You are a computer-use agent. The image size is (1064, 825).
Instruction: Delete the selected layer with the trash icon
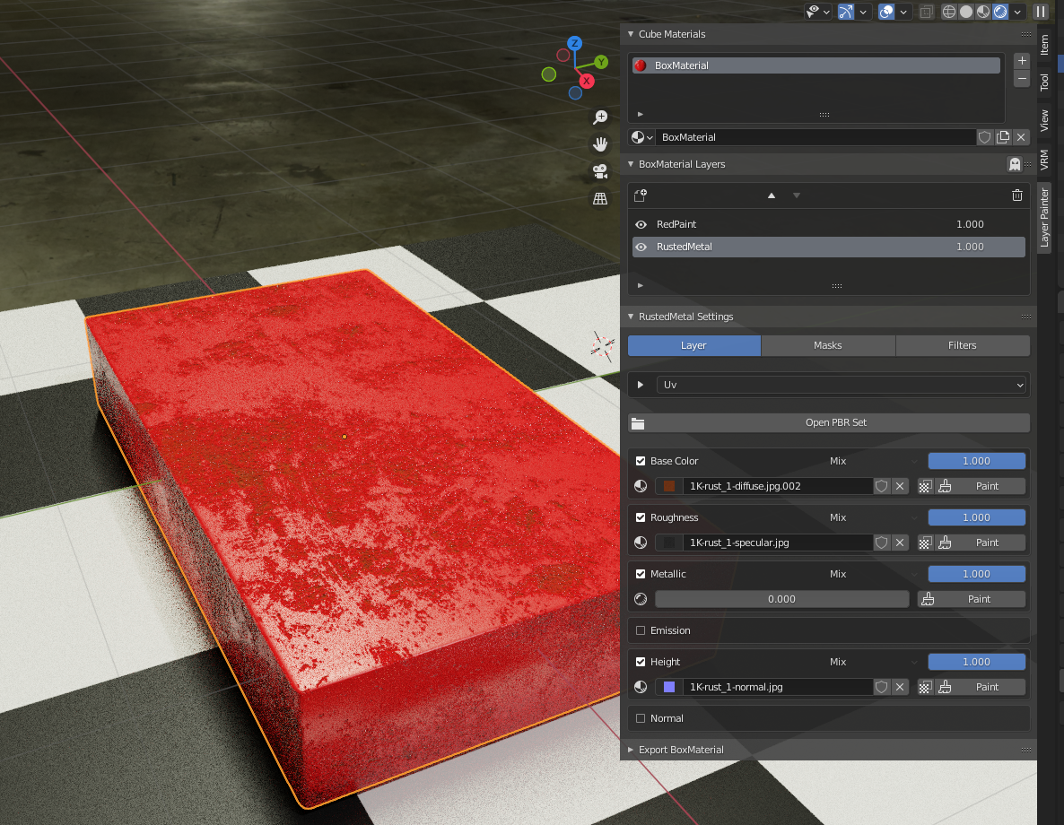1016,195
